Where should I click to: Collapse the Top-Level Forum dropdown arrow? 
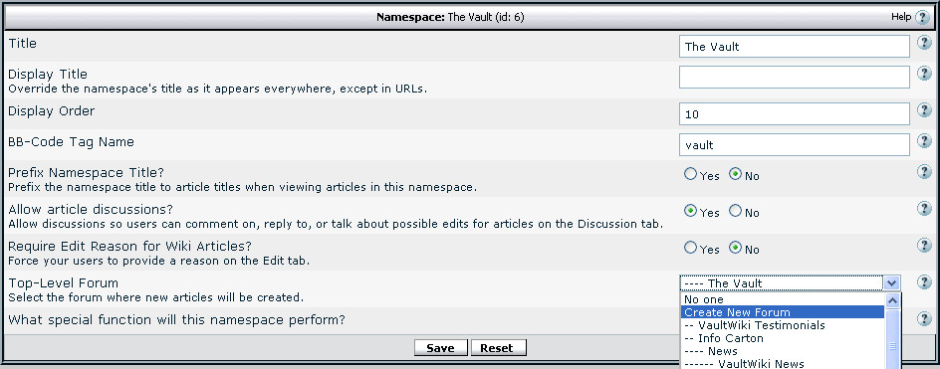pos(891,283)
